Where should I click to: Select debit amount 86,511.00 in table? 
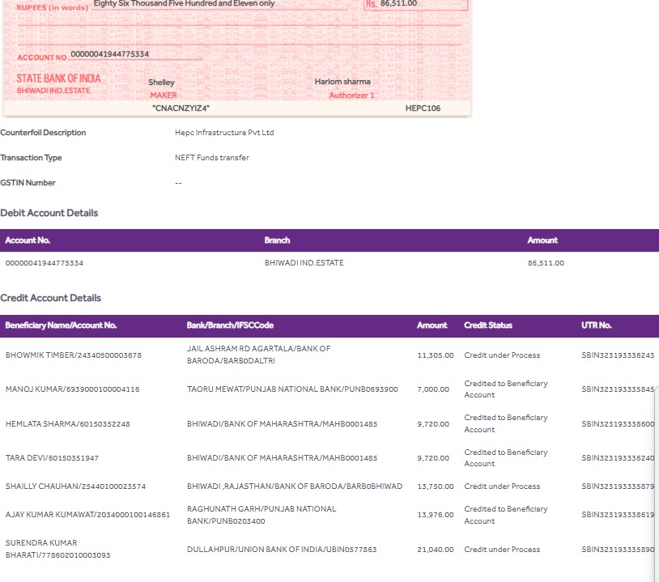click(546, 263)
